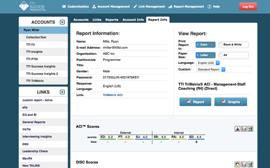This screenshot has height=168, width=270.
Task: Select Ryan Miller account
Action: (43, 30)
